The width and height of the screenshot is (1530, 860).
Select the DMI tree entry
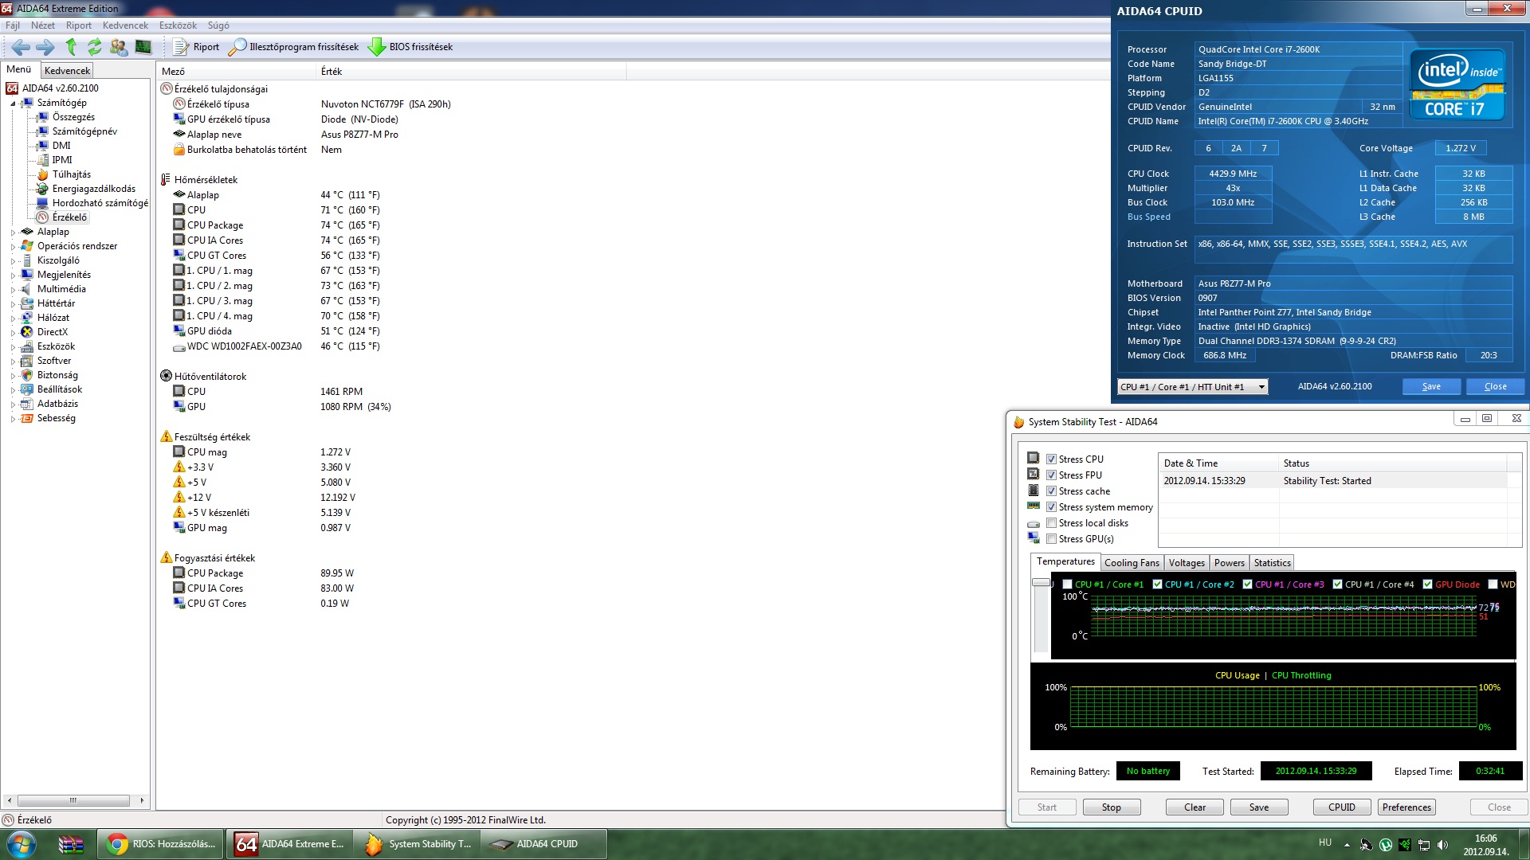[61, 146]
